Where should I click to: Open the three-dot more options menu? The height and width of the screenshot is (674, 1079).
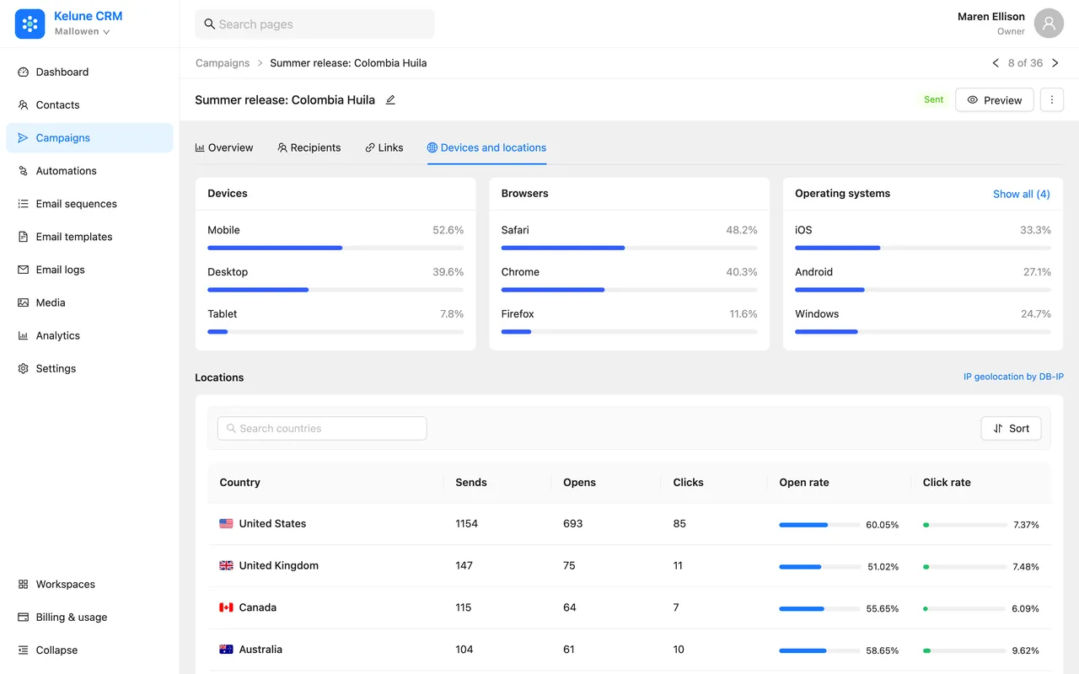(x=1051, y=99)
